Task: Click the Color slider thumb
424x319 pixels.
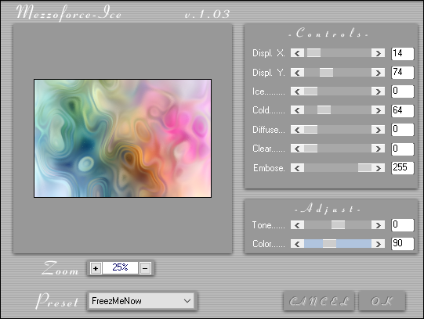Action: click(x=330, y=244)
